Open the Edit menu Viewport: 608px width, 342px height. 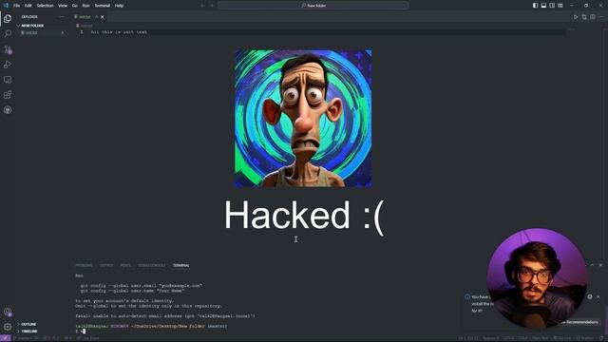(x=28, y=6)
